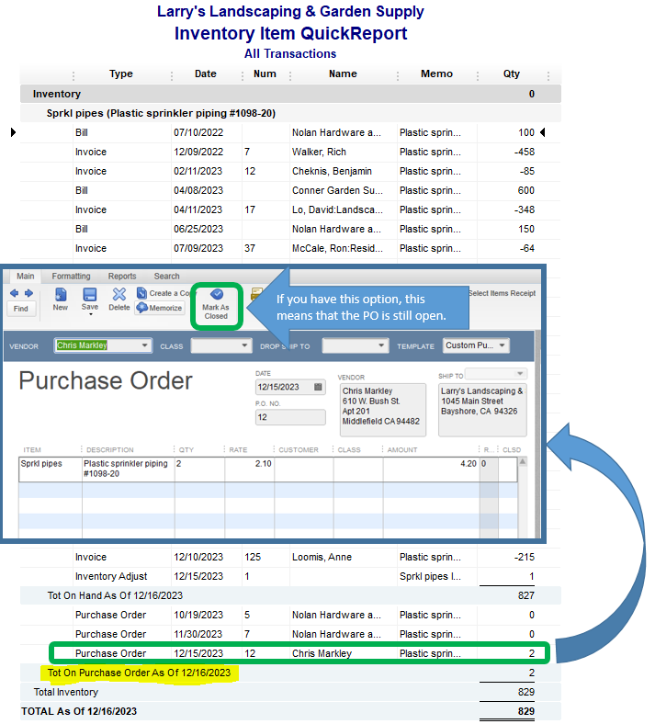Open the Vendor dropdown showing Chris Markley
The width and height of the screenshot is (655, 724).
point(145,345)
